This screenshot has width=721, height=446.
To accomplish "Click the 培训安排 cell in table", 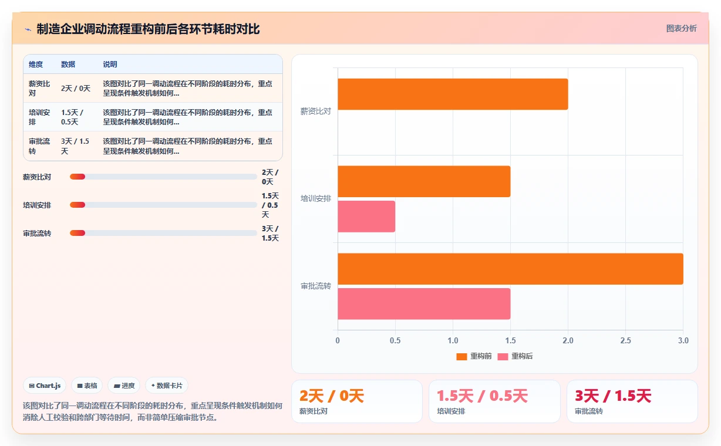I will [39, 117].
